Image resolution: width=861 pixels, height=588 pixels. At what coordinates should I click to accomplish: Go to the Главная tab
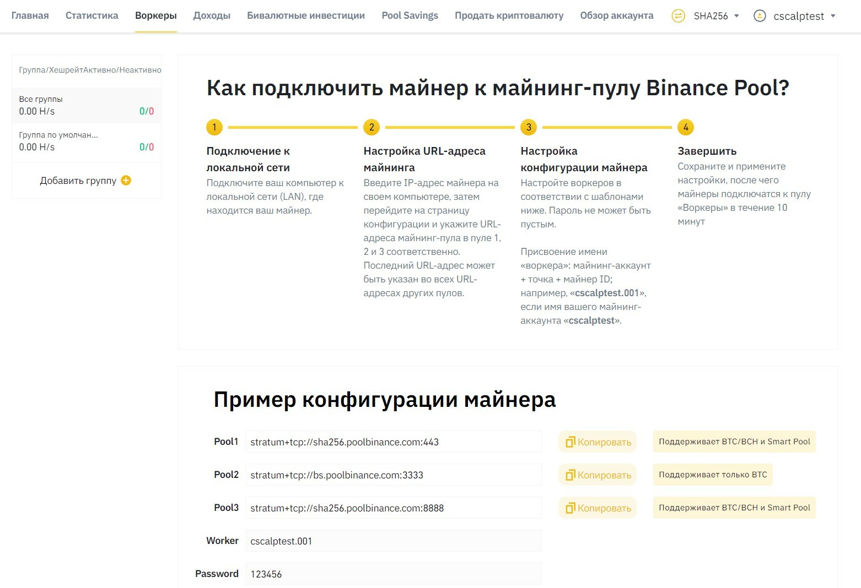click(30, 16)
